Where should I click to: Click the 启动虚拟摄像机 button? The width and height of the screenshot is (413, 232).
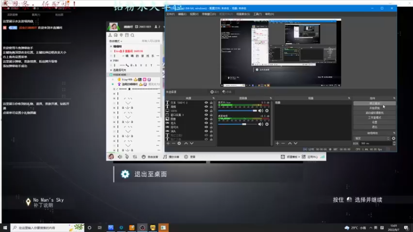click(374, 113)
